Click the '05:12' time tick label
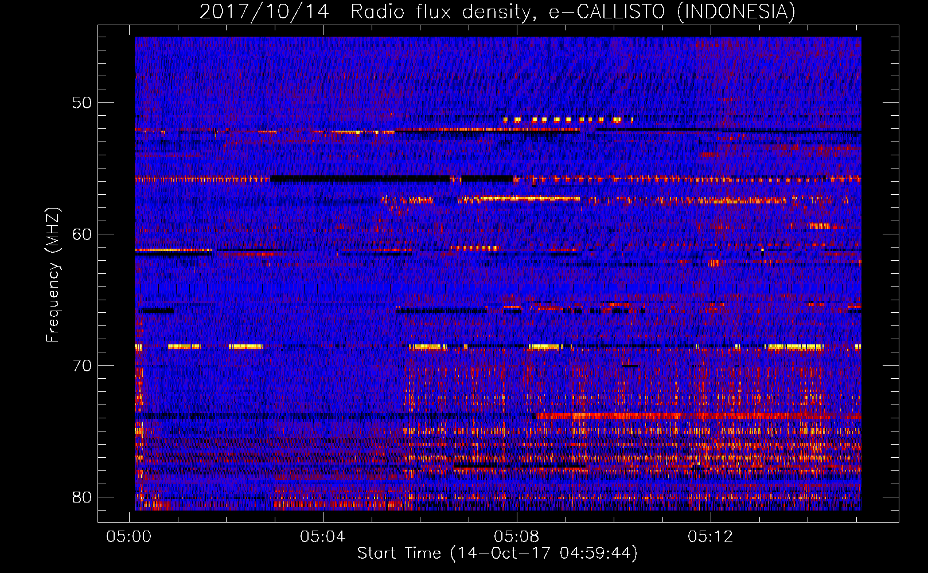Screen dimensions: 928x573 tap(711, 536)
